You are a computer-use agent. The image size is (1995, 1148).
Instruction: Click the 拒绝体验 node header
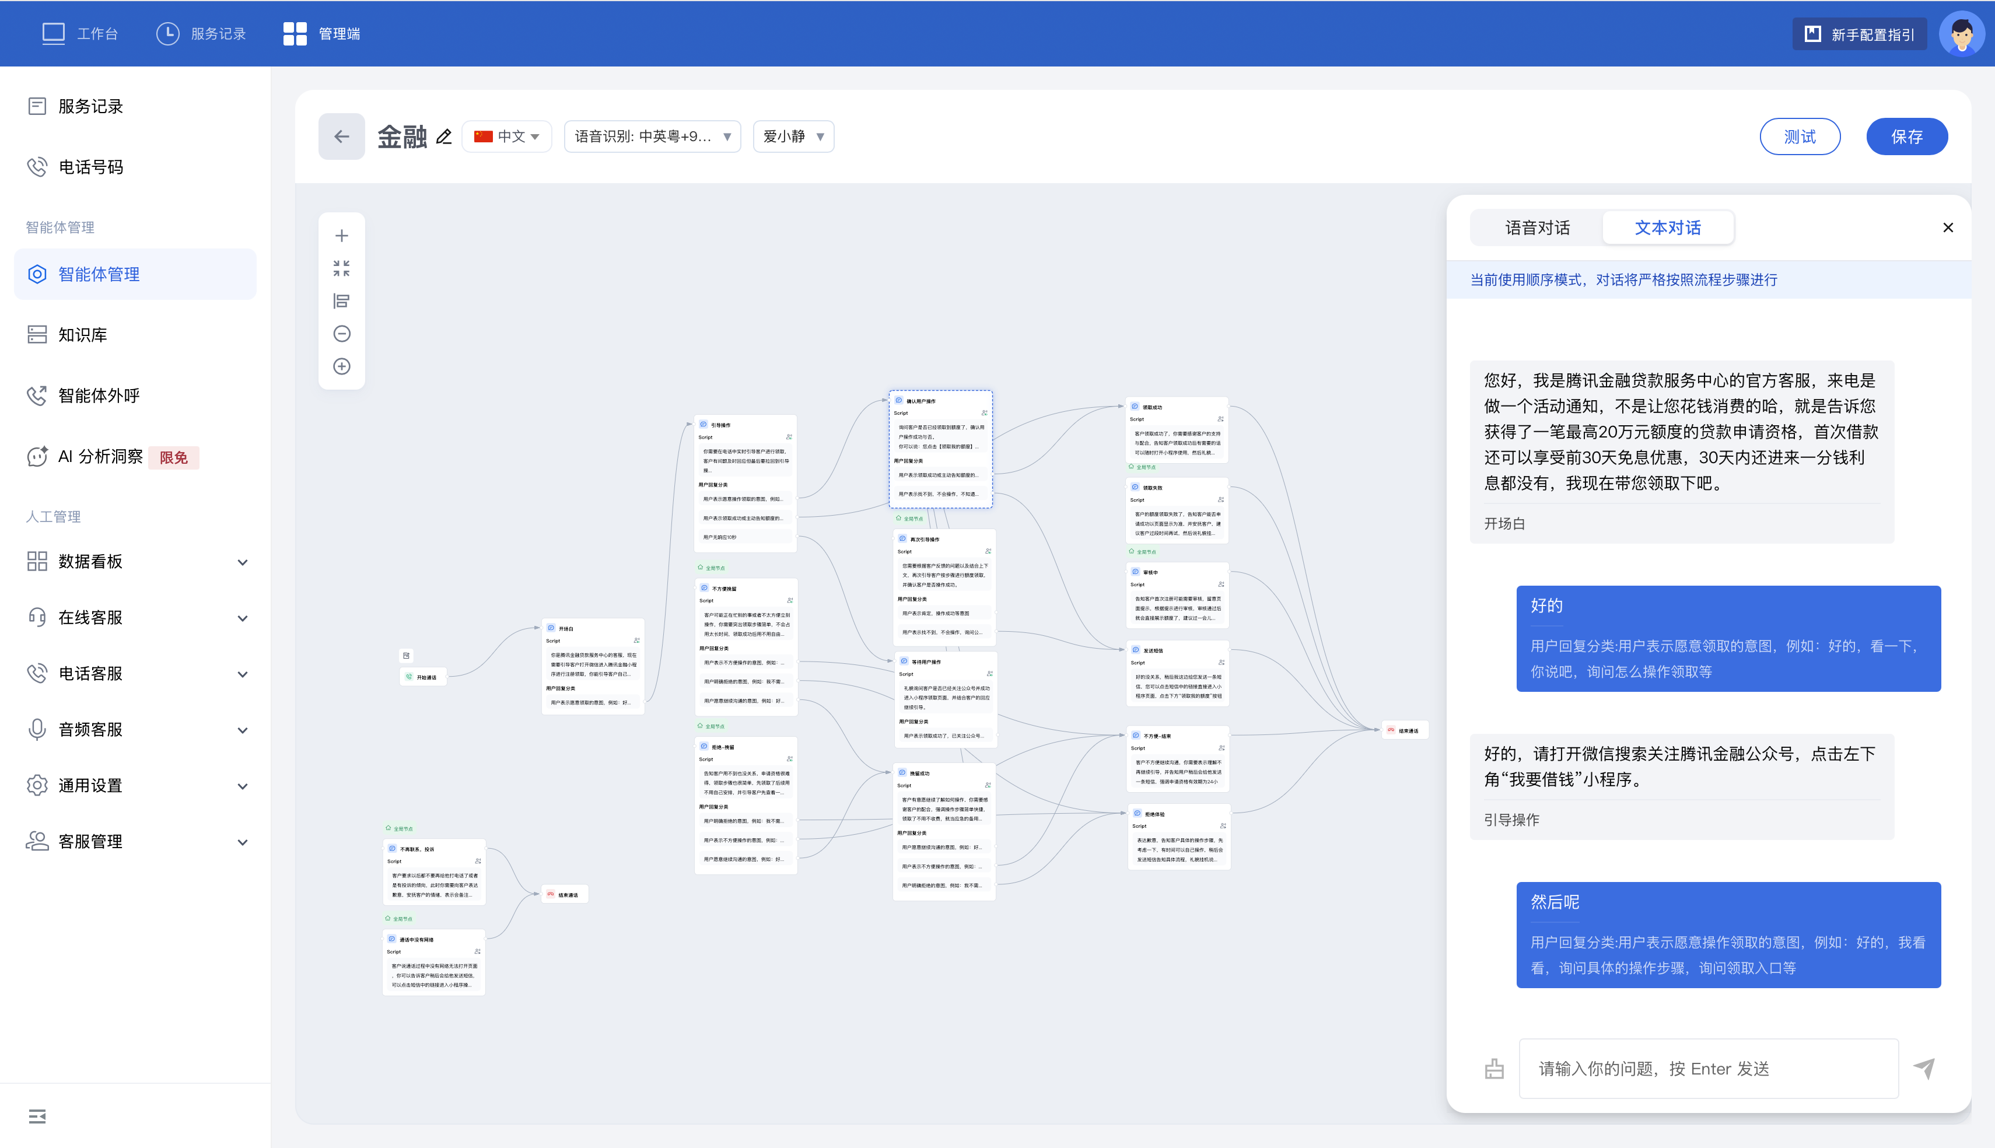point(1178,814)
